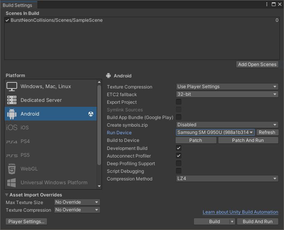Select the BurstNeonCollisions/Scenes/SampleScene entry

(142, 20)
